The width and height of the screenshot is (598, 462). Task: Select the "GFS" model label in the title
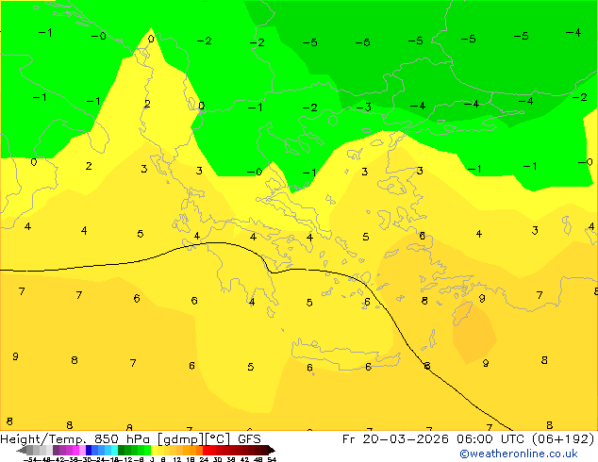tap(249, 439)
